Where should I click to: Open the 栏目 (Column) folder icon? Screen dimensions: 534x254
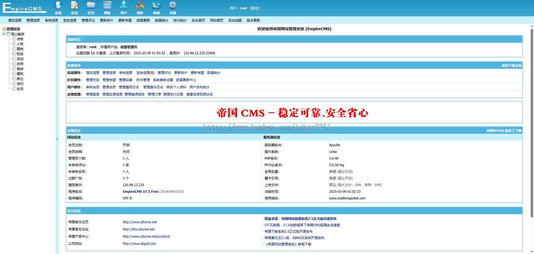click(x=91, y=5)
